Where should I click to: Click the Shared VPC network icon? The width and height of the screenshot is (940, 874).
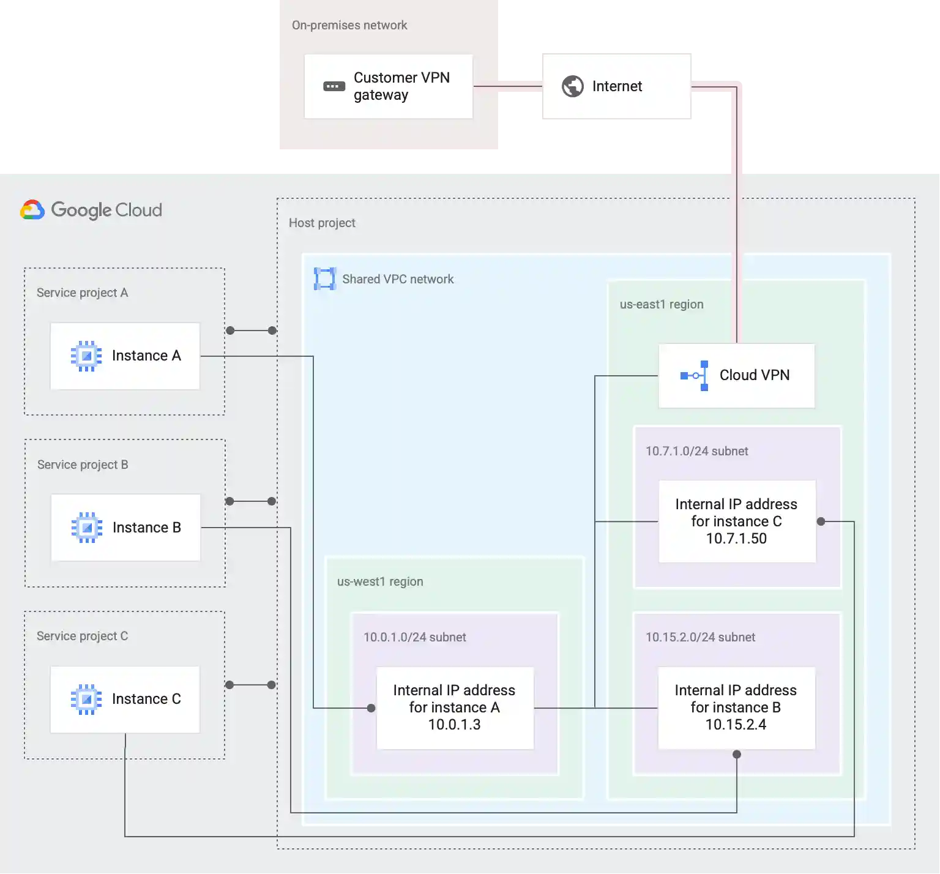coord(324,278)
